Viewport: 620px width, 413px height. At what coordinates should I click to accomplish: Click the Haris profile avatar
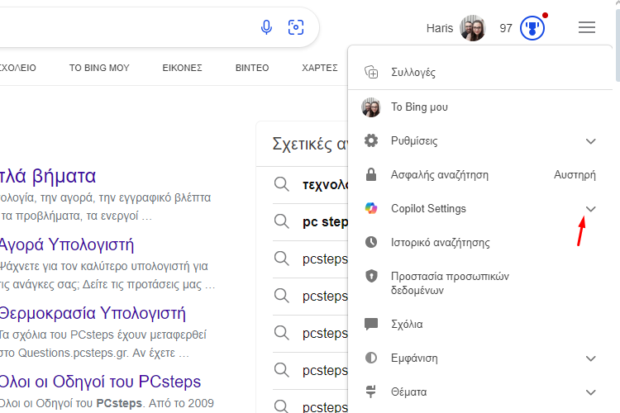[473, 28]
